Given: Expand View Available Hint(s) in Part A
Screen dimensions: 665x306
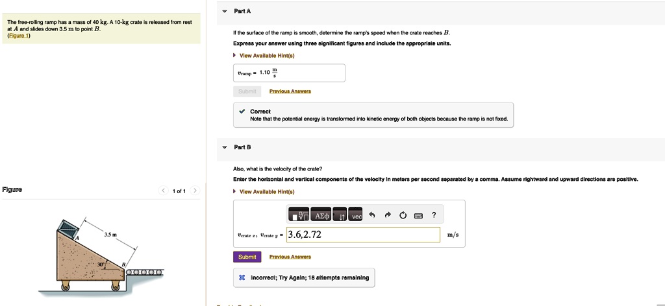Looking at the screenshot, I should point(267,56).
